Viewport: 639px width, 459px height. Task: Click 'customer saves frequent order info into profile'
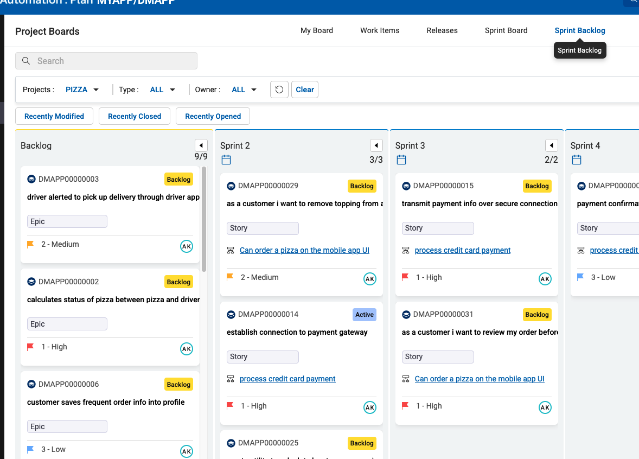click(x=106, y=403)
